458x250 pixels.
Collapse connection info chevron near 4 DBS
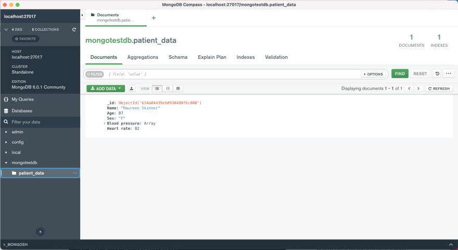(6, 30)
